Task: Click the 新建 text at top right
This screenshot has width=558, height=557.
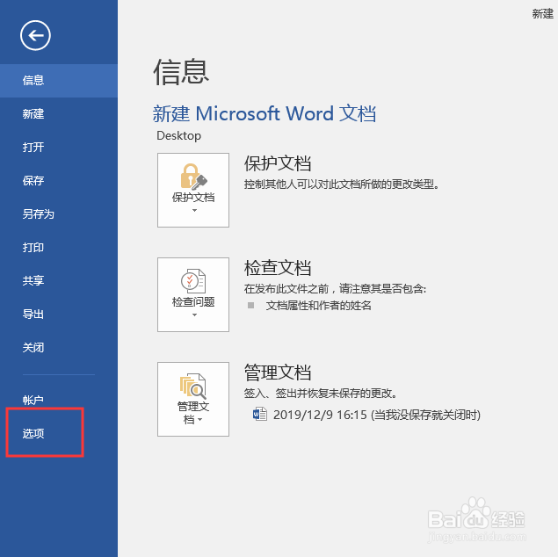Action: [x=543, y=14]
